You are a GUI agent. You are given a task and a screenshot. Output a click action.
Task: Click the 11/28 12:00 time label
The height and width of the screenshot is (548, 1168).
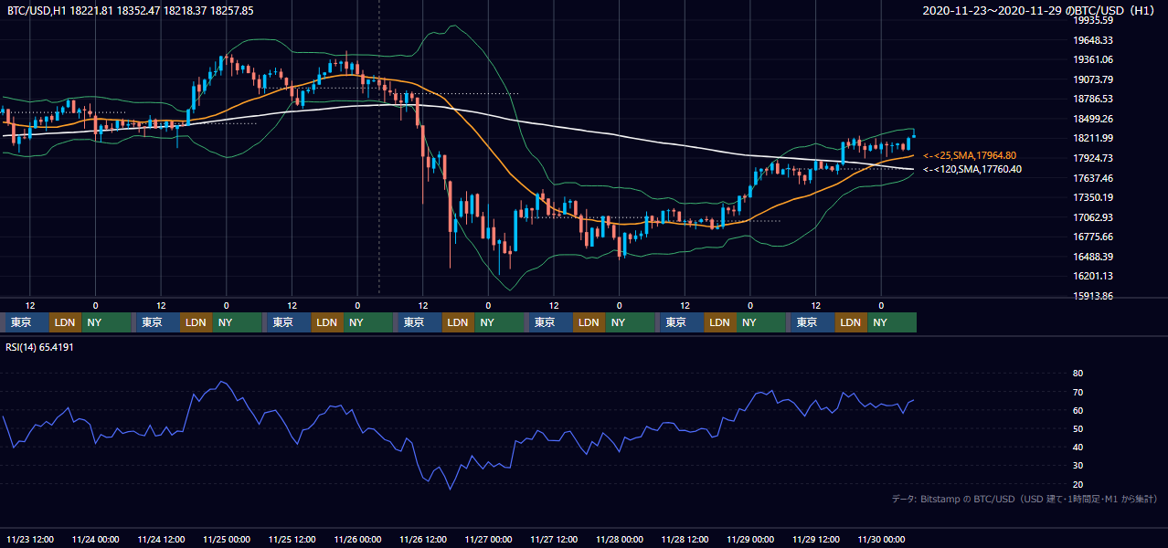click(685, 539)
